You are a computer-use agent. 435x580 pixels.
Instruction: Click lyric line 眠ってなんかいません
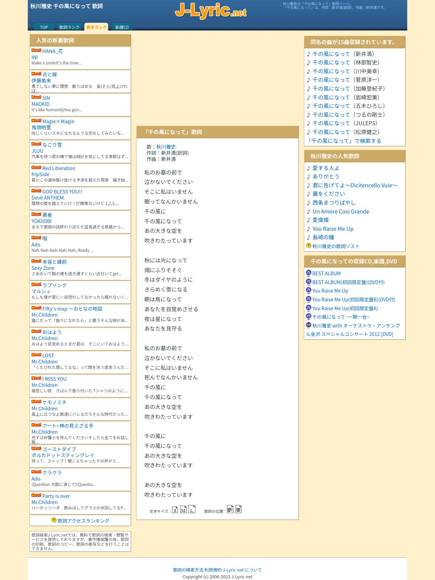pyautogui.click(x=171, y=202)
